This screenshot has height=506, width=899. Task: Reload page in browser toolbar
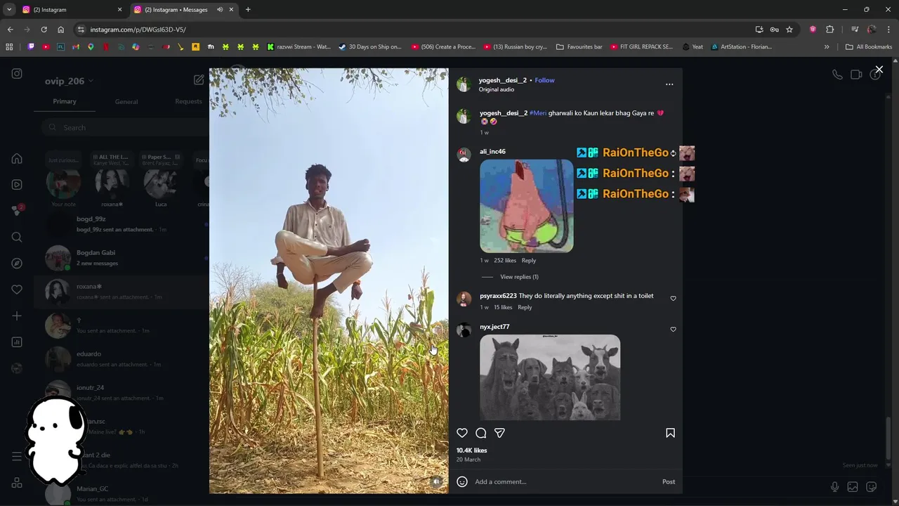tap(44, 30)
